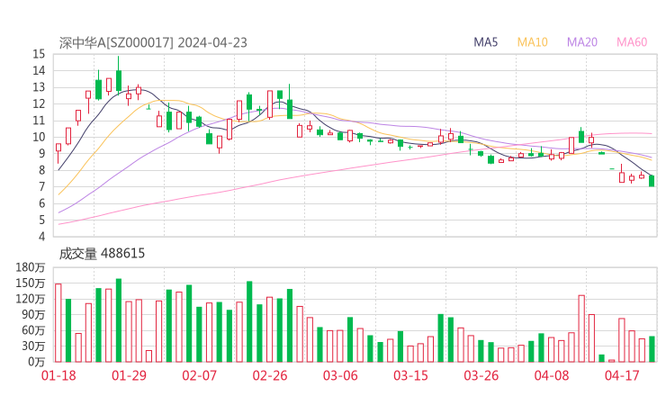Select the 04-17 date axis label
666x396 pixels.
tap(622, 375)
